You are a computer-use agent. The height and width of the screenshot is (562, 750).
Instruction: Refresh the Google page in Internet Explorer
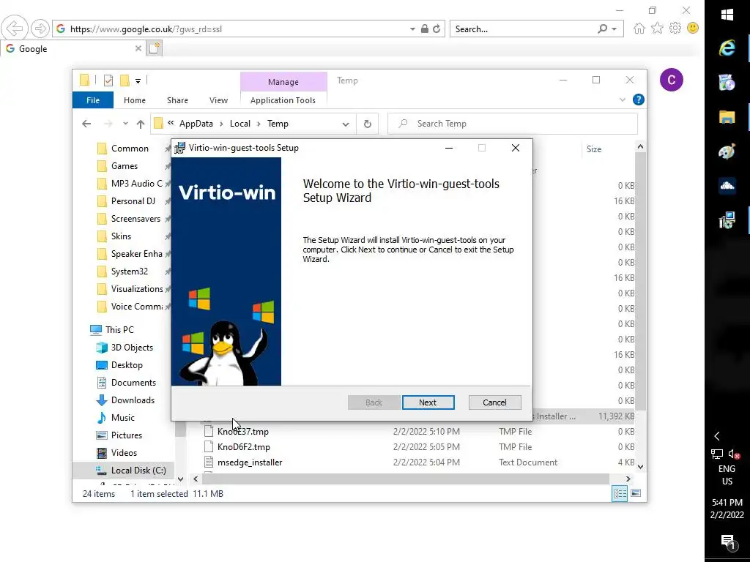point(437,29)
